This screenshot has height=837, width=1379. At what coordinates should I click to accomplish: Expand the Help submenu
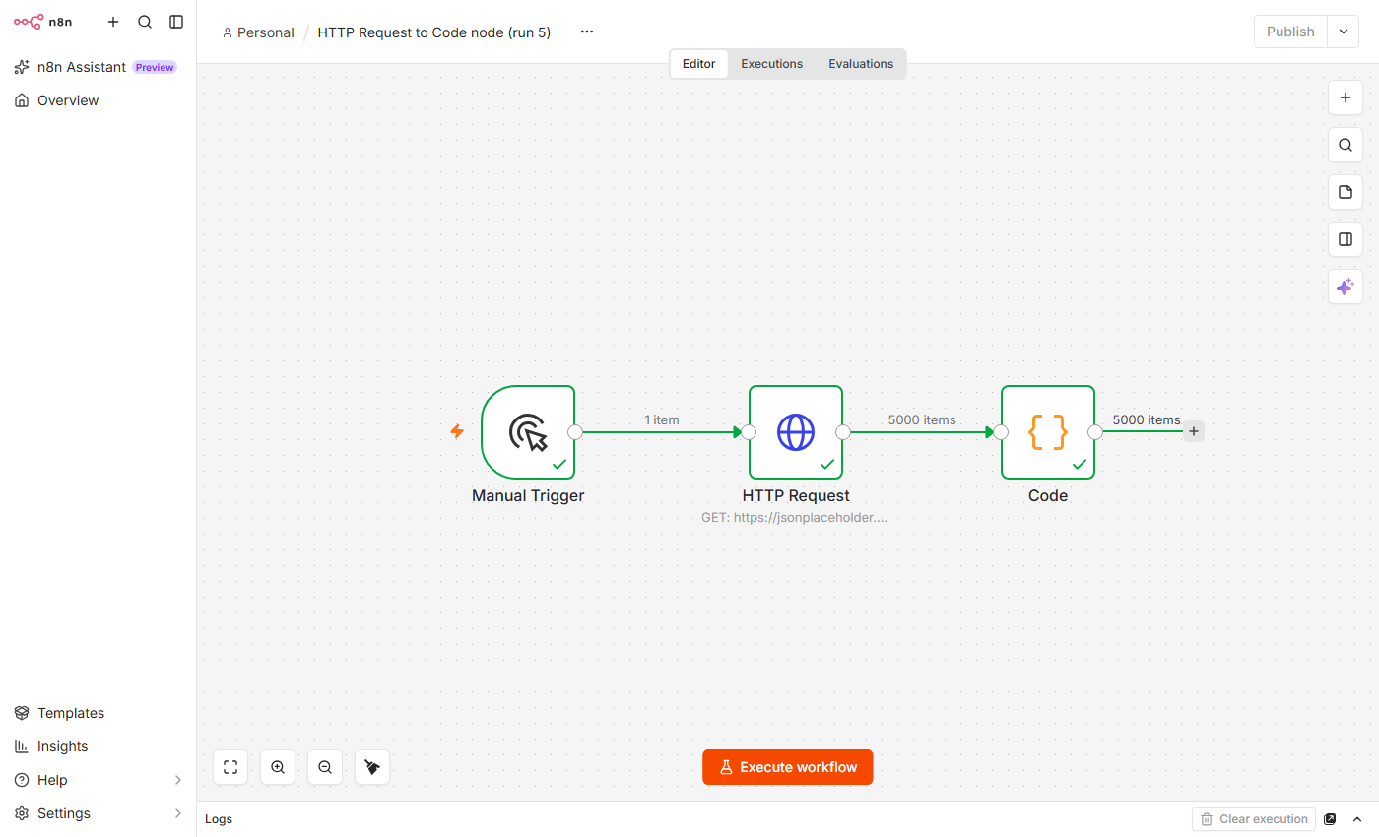[98, 780]
